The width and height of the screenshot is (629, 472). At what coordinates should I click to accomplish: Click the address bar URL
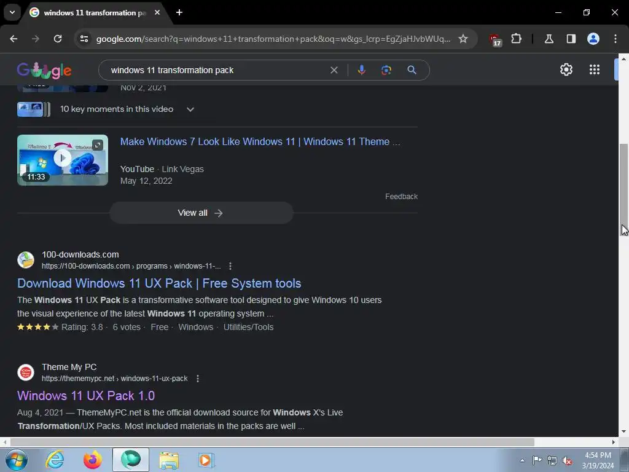pyautogui.click(x=273, y=39)
